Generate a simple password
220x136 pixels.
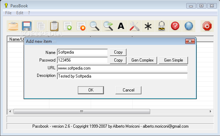click(x=173, y=60)
